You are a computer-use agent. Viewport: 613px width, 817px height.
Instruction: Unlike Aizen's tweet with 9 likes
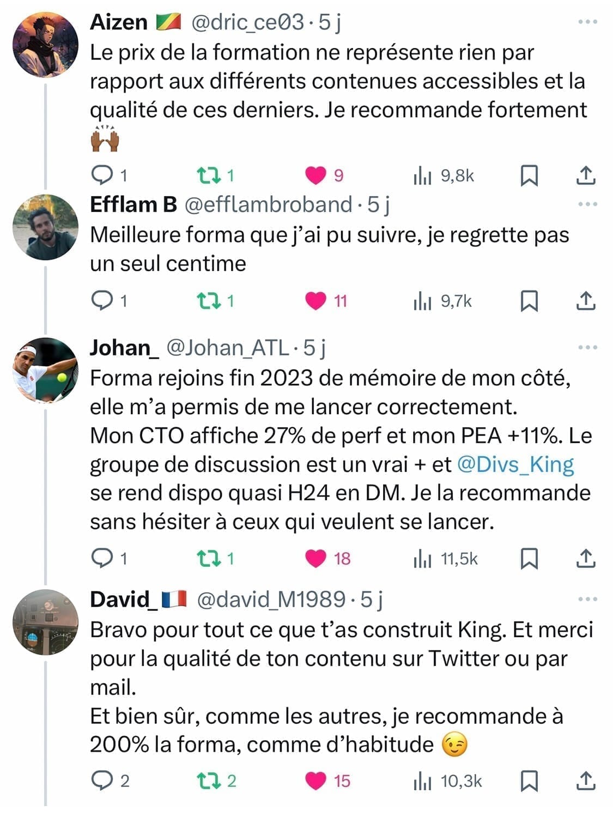click(315, 175)
